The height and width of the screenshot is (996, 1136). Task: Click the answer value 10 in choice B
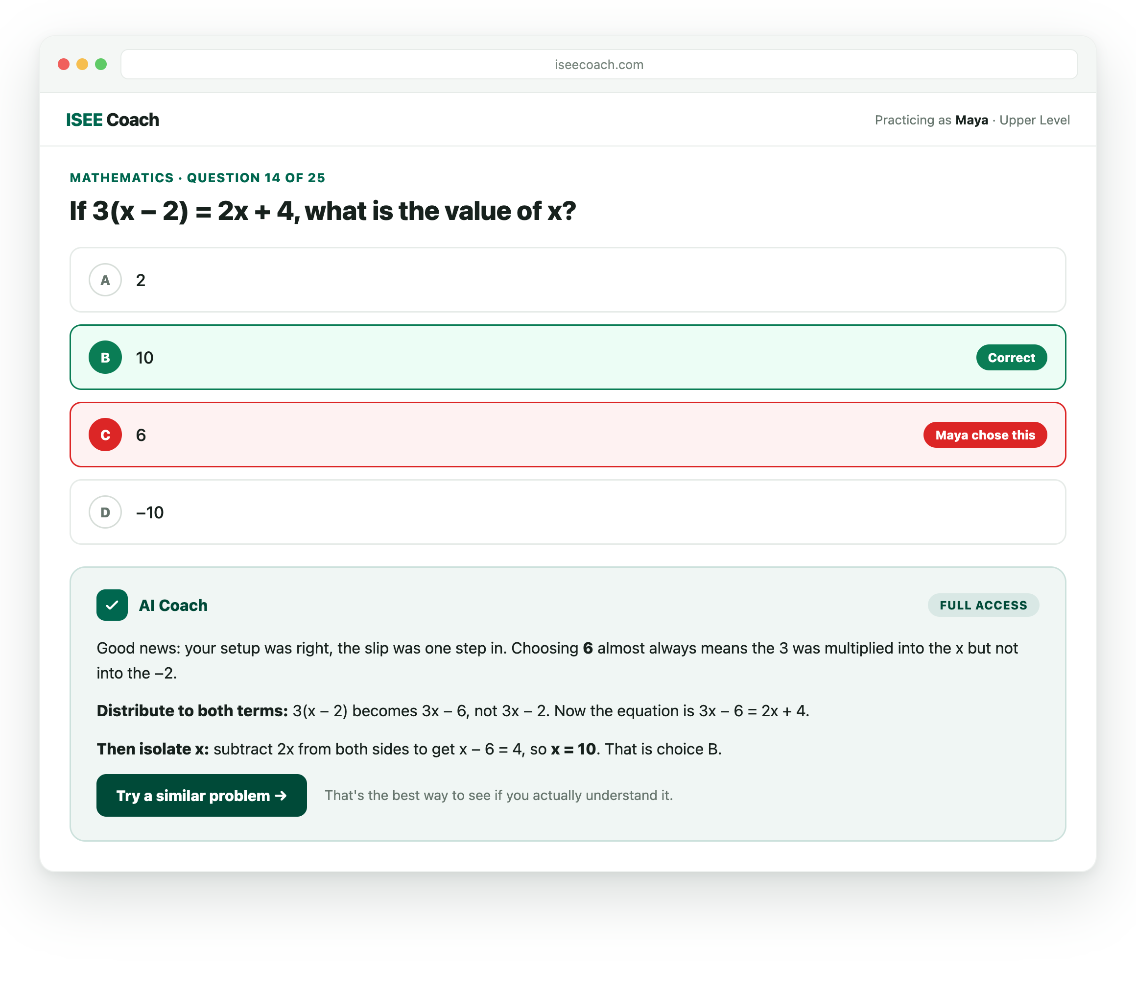(x=144, y=358)
